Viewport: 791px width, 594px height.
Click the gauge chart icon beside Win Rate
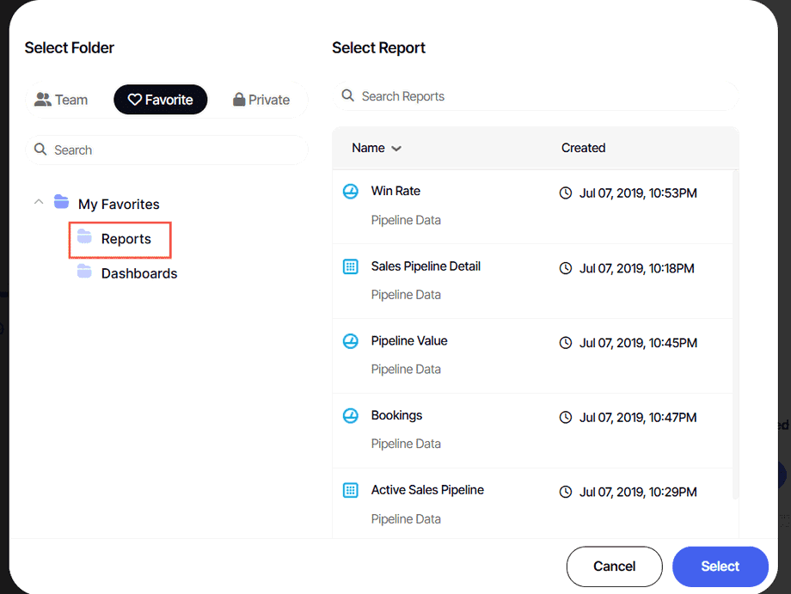coord(350,191)
